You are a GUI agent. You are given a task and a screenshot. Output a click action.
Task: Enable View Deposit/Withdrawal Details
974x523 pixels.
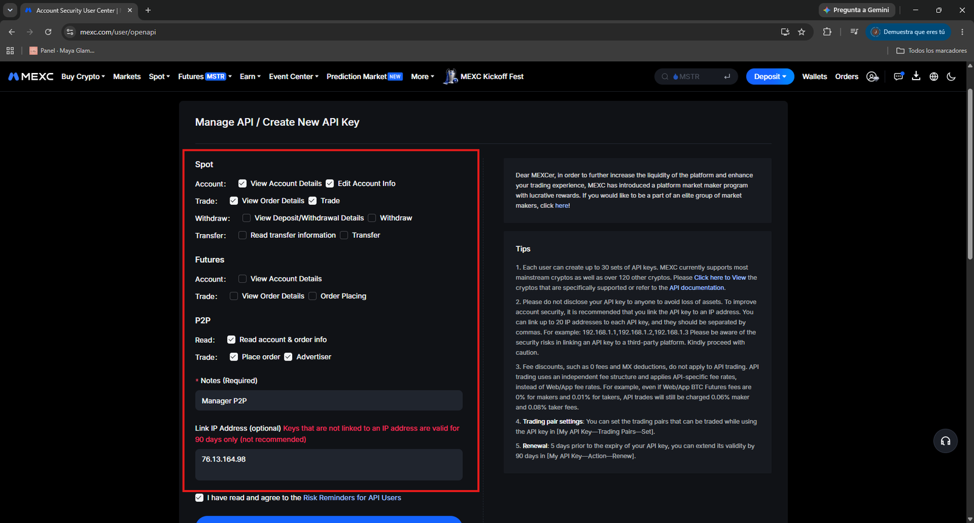[247, 218]
